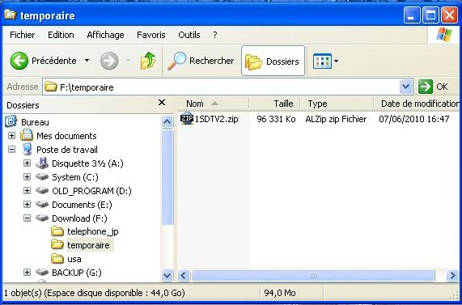Close the Dossiers side pane

162,103
